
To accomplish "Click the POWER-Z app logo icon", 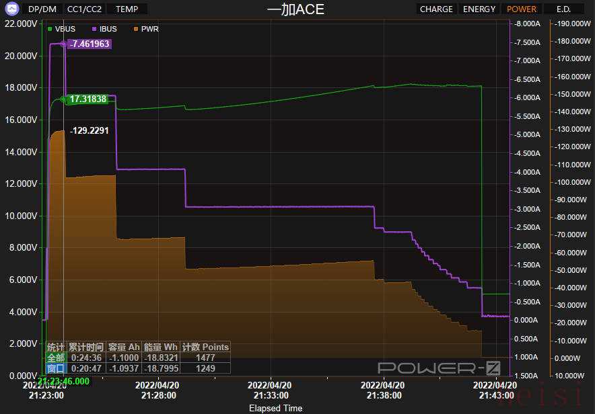I will [11, 8].
